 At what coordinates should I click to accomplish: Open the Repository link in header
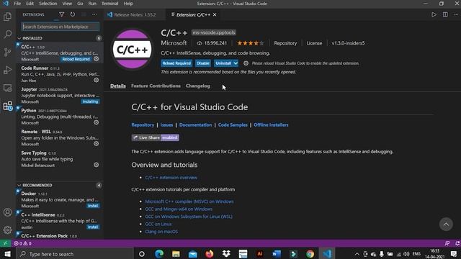click(285, 43)
